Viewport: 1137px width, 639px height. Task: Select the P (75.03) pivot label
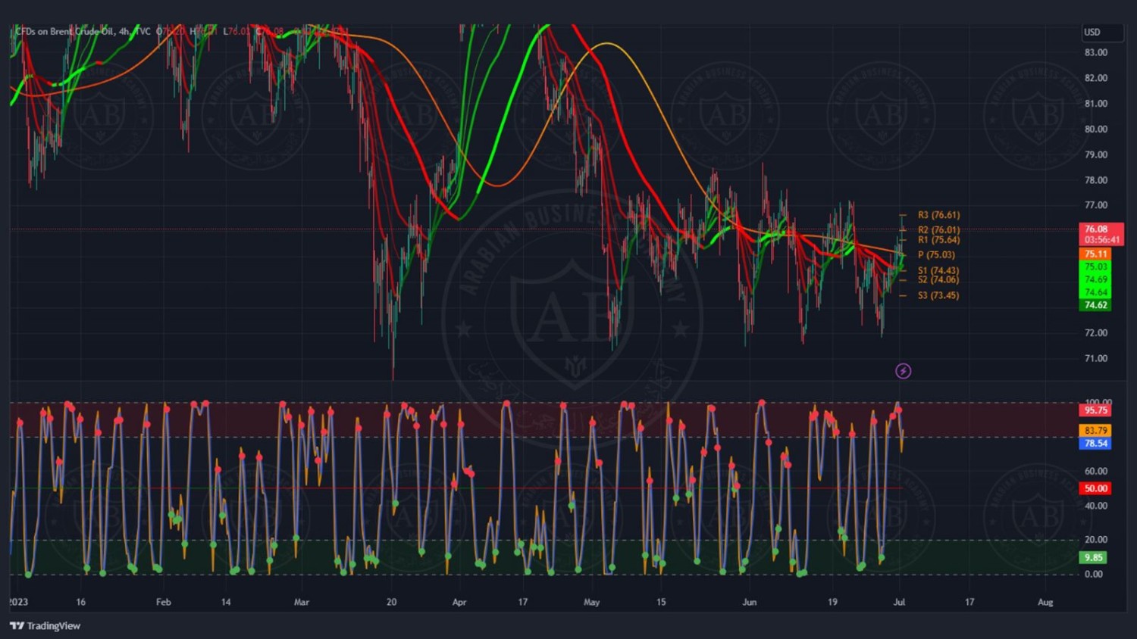click(x=936, y=255)
